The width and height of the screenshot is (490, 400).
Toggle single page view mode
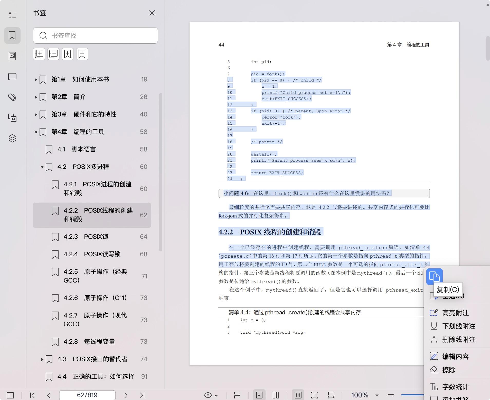[259, 395]
